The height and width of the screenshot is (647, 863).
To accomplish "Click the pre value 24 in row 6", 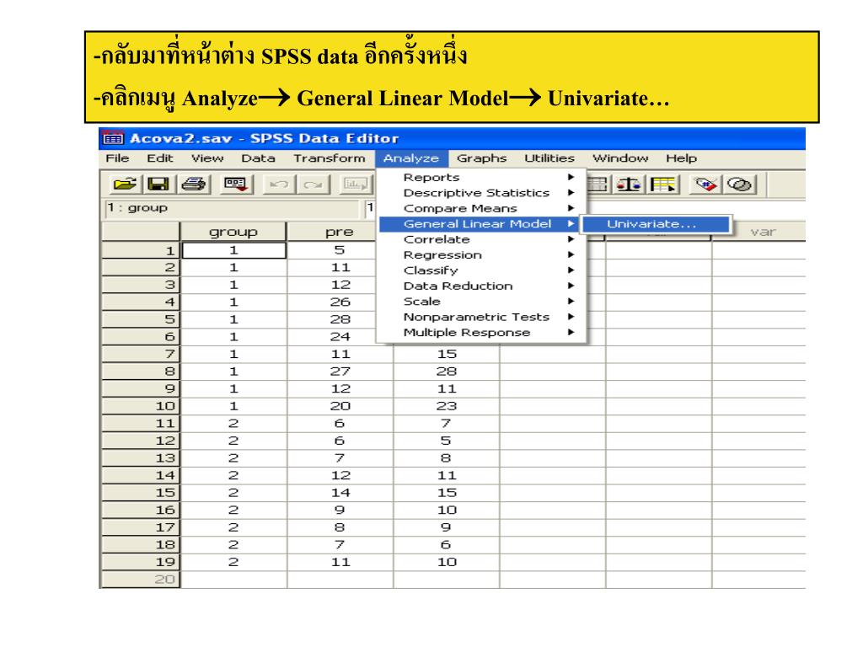I will [340, 337].
